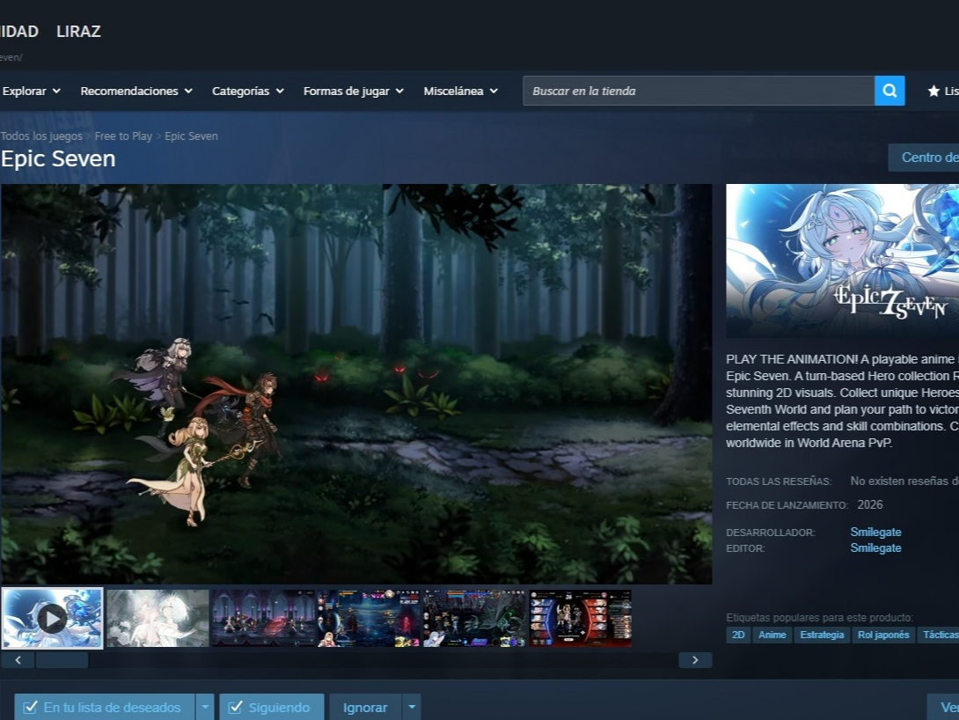Expand the Categorías menu
This screenshot has width=959, height=720.
click(x=248, y=92)
